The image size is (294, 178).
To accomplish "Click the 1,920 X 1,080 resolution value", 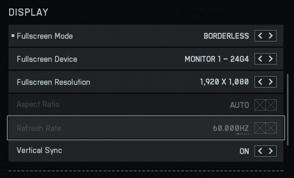I will 224,82.
